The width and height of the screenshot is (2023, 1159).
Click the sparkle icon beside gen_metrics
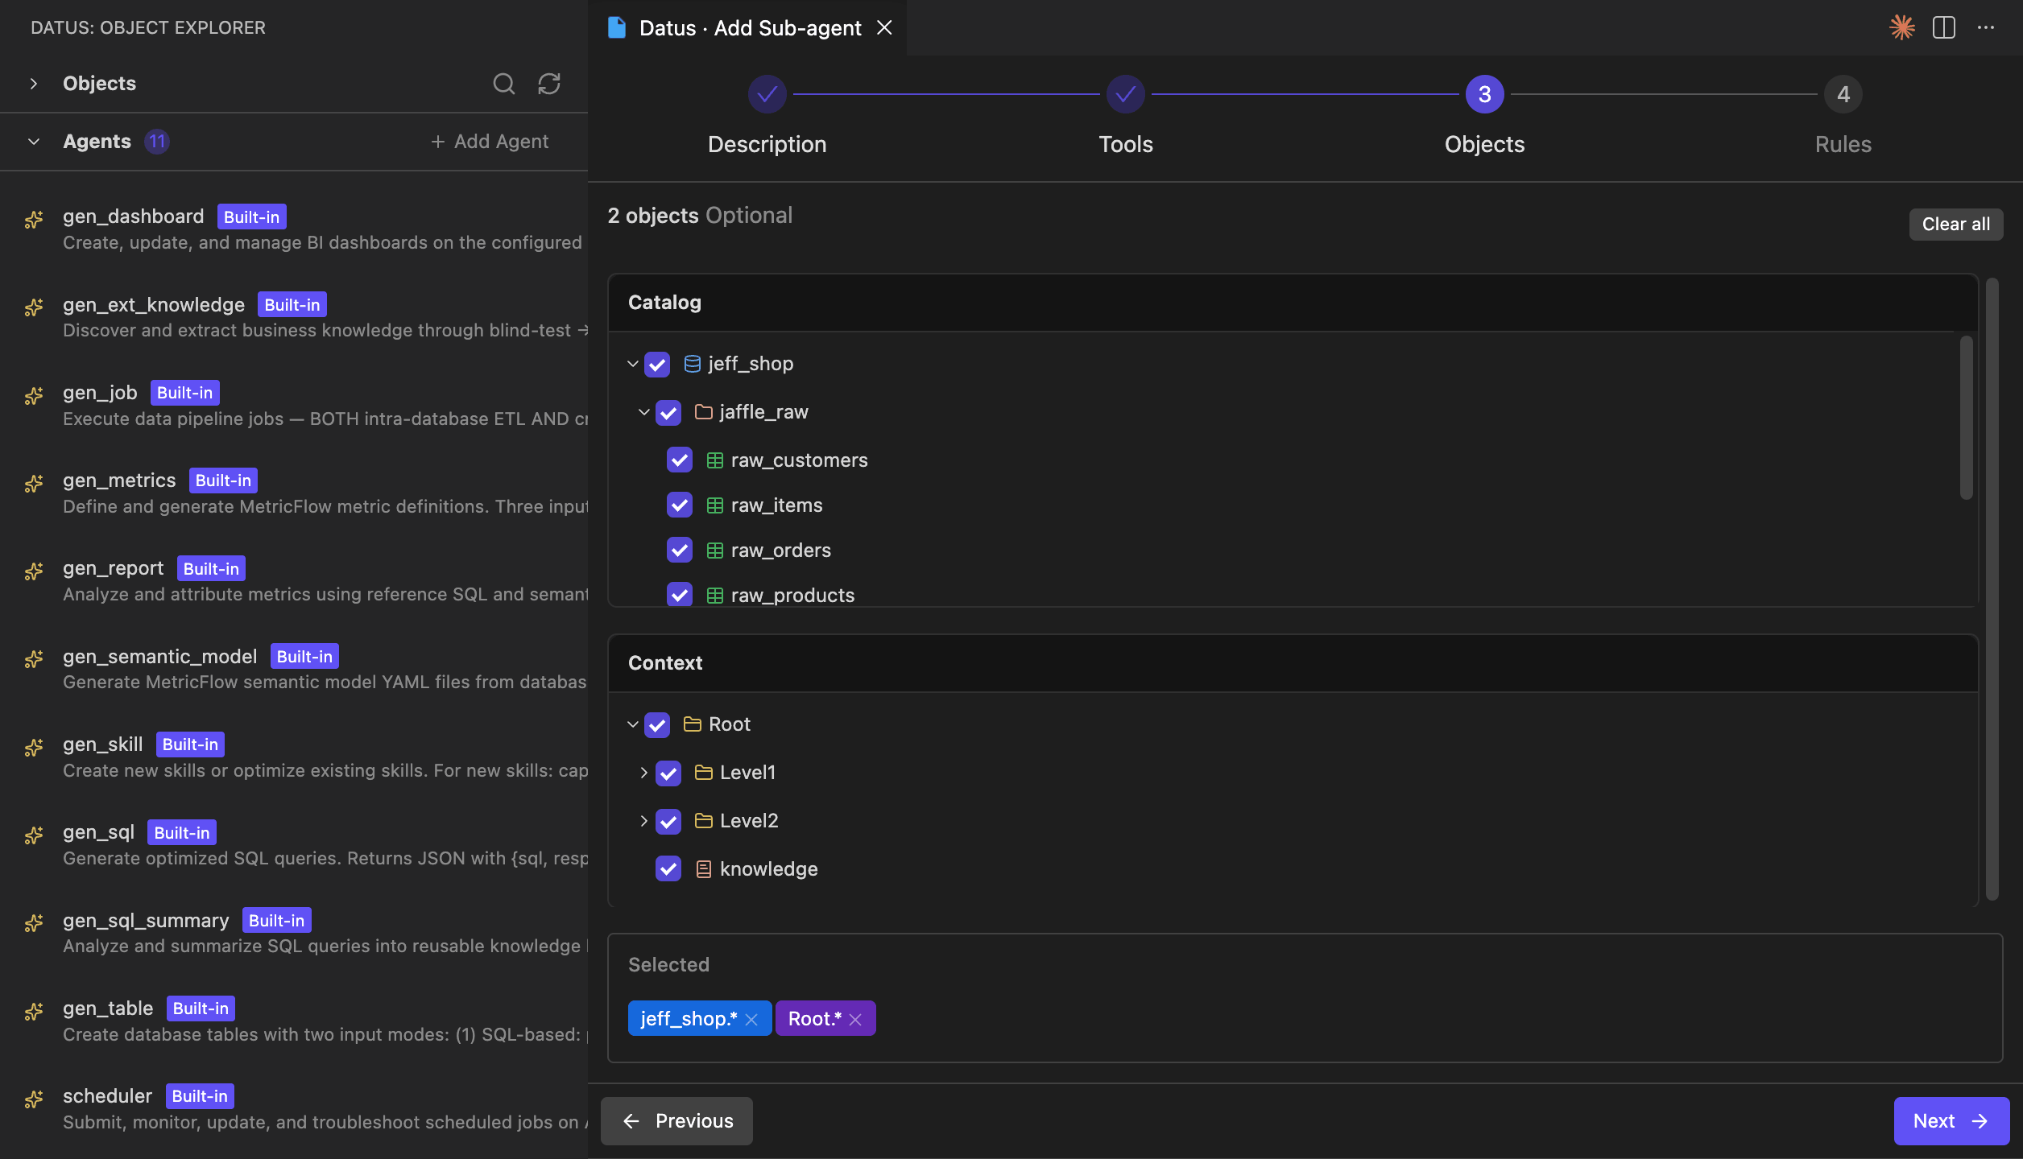pyautogui.click(x=34, y=484)
